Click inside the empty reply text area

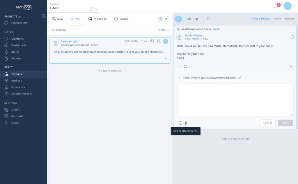tap(235, 100)
